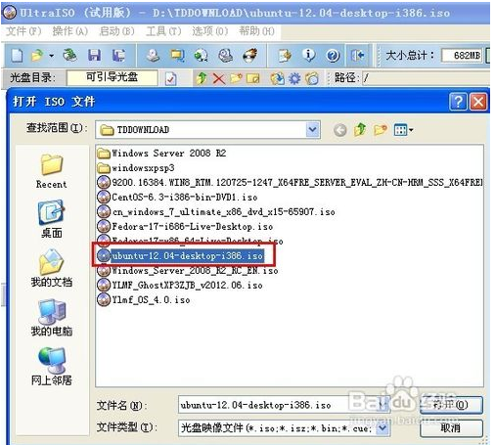Expand the arrow next to Open icon
This screenshot has height=445, width=495.
[52, 56]
